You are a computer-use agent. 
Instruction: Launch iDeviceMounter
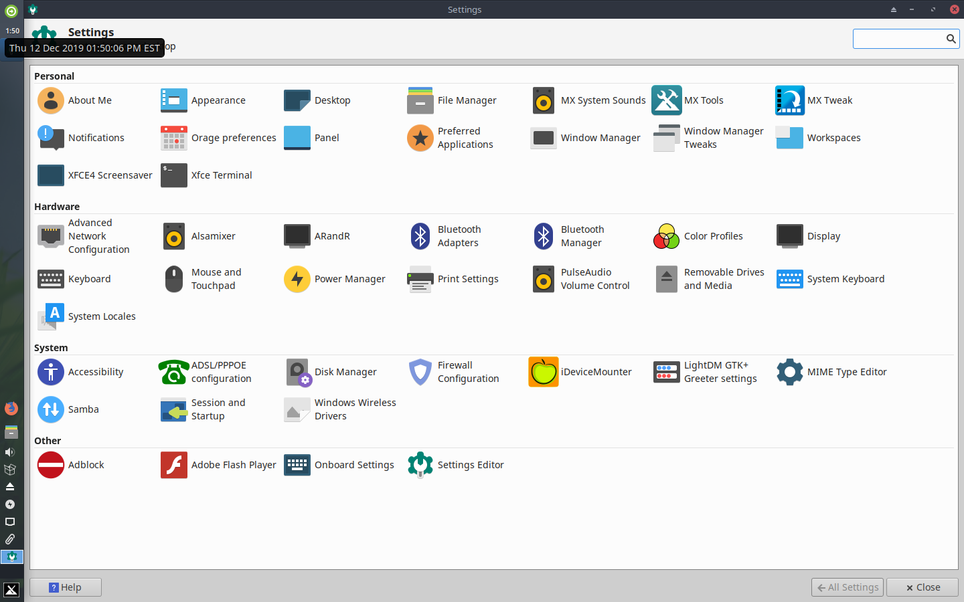click(580, 372)
